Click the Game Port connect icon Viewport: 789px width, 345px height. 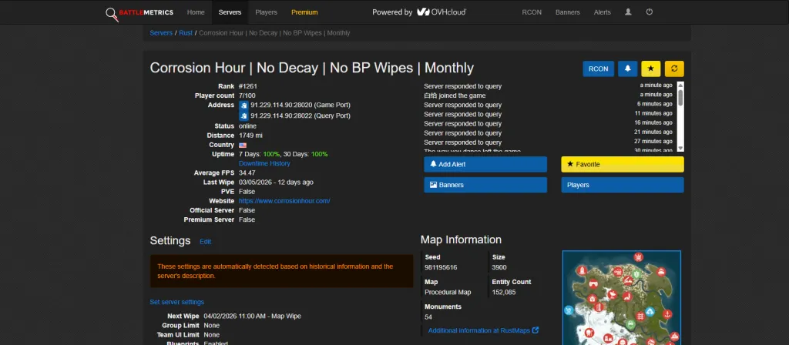click(x=243, y=105)
